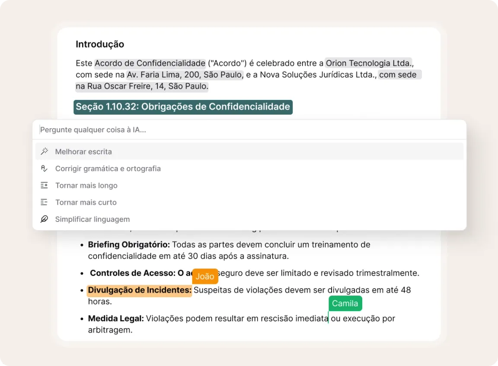Click the Seção 1.10.32 selected heading
Image resolution: width=498 pixels, height=366 pixels.
point(183,107)
